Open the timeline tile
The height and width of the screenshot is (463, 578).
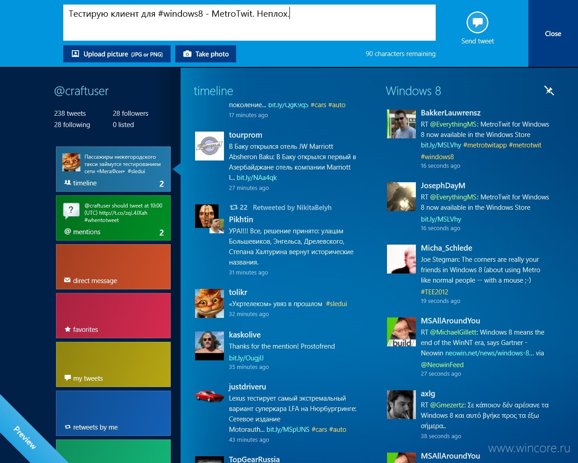(x=113, y=169)
